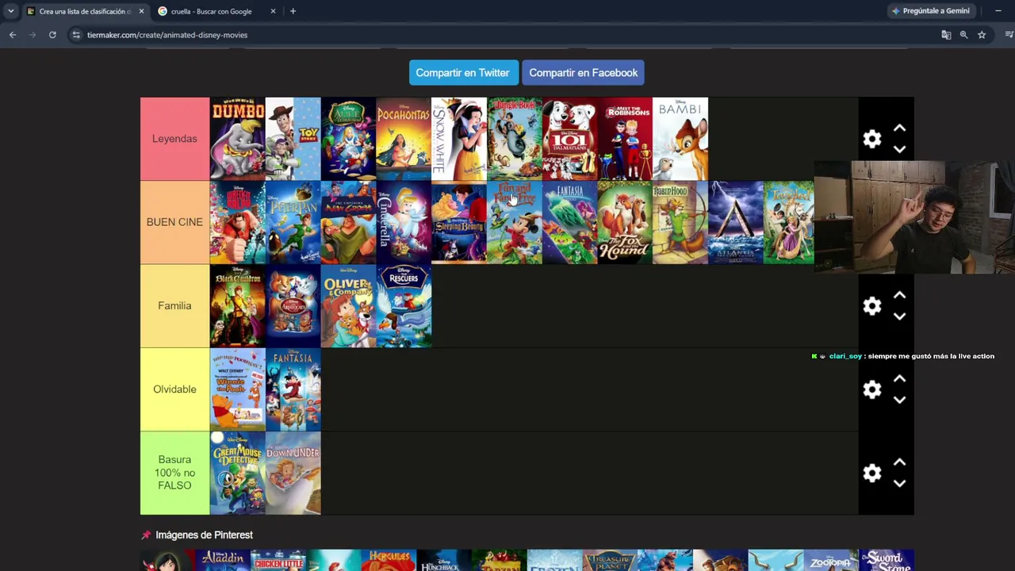1015x571 pixels.
Task: Open settings gear for the Leyendas tier
Action: click(x=872, y=139)
